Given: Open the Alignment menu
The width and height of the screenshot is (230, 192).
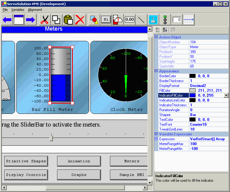Looking at the screenshot, I should [x=35, y=10].
